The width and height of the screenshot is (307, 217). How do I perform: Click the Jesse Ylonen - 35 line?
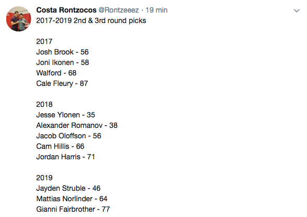[65, 115]
